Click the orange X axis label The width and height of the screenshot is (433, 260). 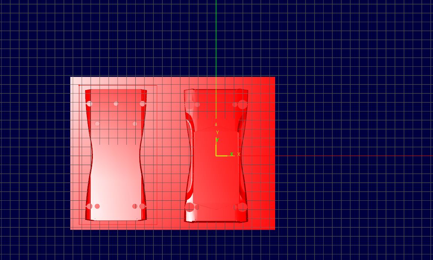pos(239,155)
